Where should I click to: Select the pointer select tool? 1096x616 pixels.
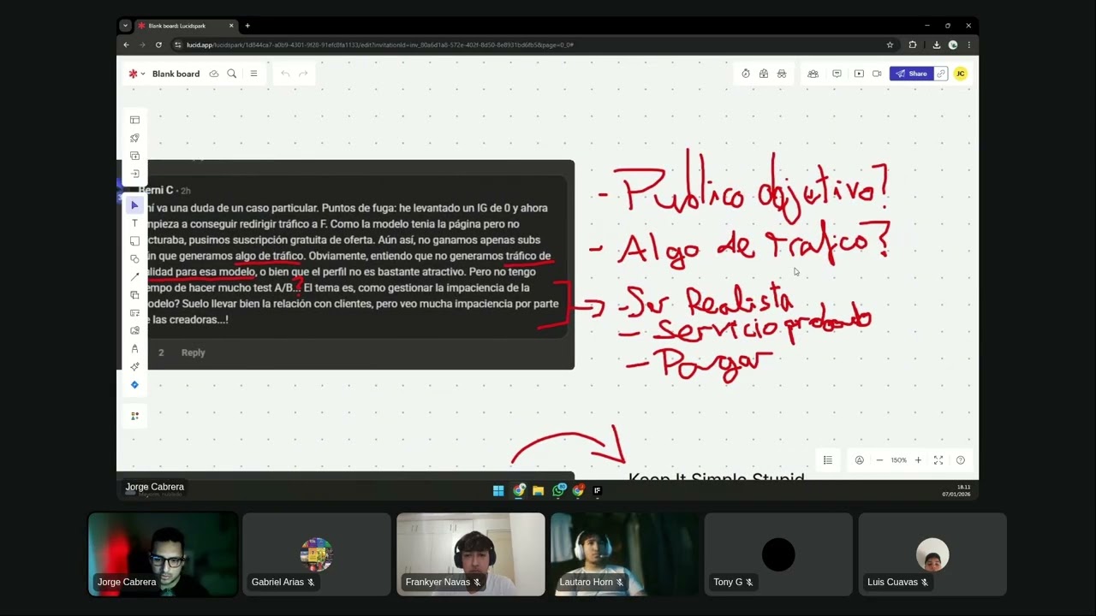[134, 205]
